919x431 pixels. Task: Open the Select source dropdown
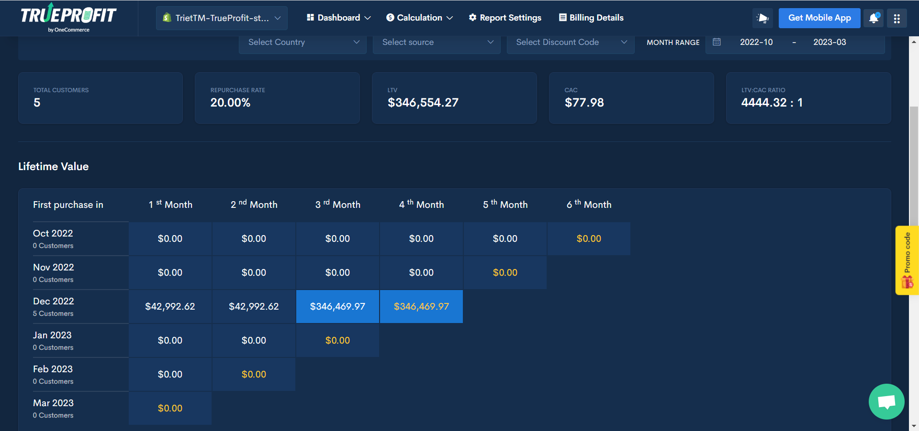(436, 42)
